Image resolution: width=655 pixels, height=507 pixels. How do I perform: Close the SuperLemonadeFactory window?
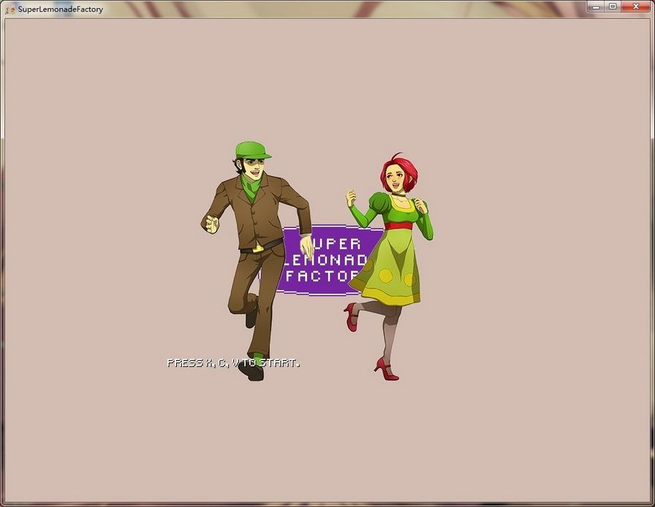[x=636, y=7]
